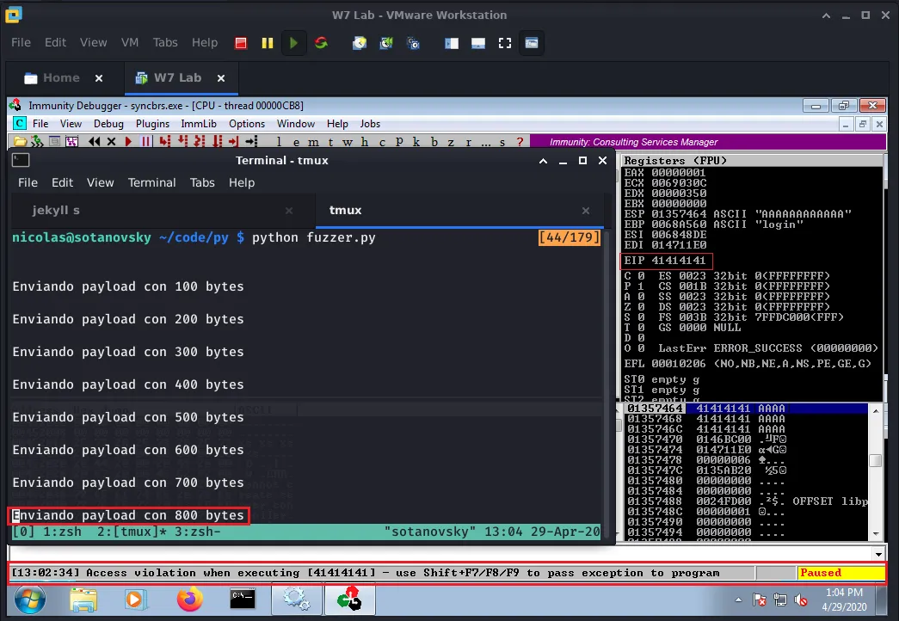Click the Immunity command input bar
Image resolution: width=899 pixels, height=621 pixels.
coord(440,554)
